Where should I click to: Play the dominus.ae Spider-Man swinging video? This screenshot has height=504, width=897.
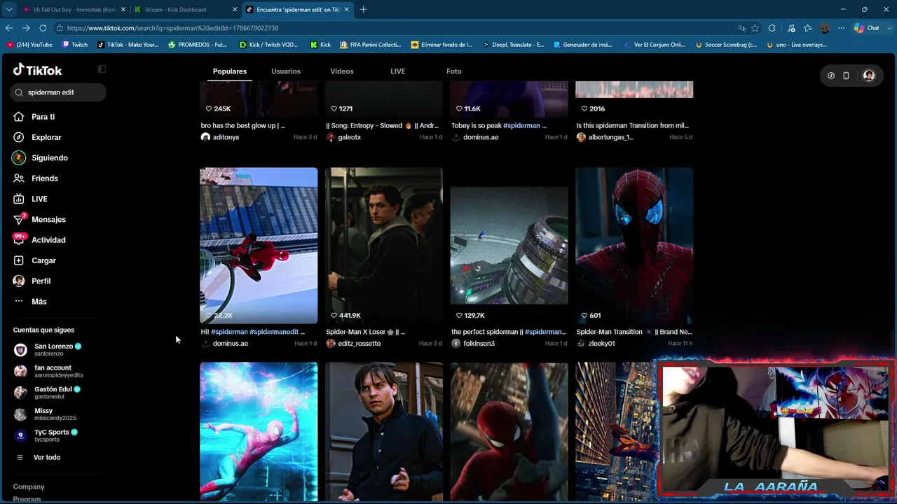coord(259,246)
